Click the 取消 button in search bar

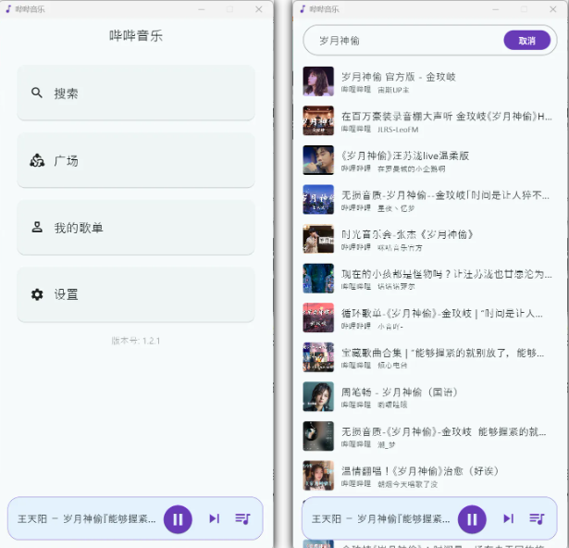click(527, 41)
